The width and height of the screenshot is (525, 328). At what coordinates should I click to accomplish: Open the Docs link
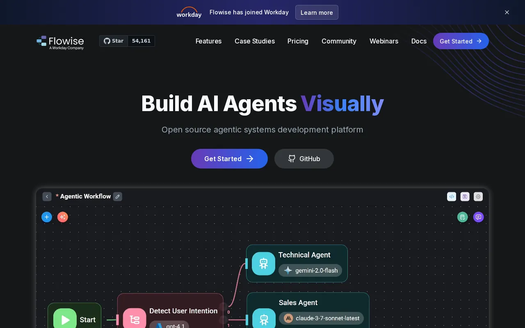(419, 41)
